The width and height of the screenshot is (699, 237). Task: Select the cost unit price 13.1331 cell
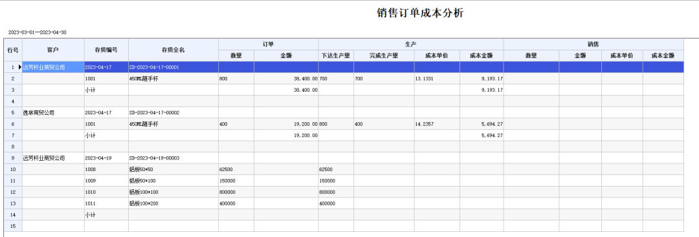(x=437, y=78)
